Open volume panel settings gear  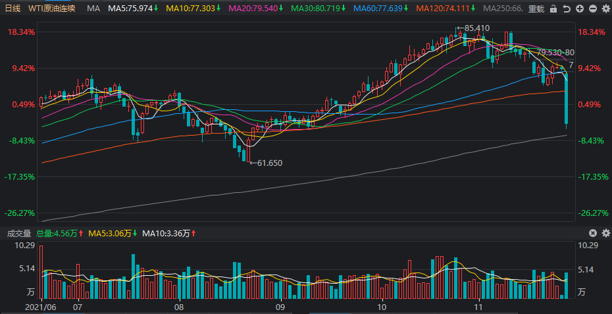(x=606, y=233)
